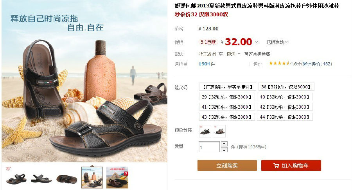
Task: Add the sandals to the shopping cart
Action: pos(291,165)
